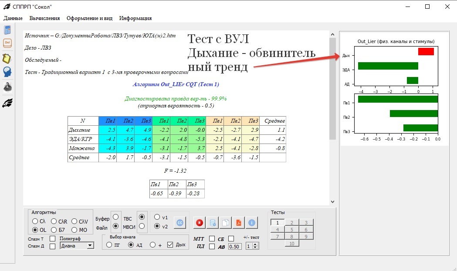Click the АВ value field showing 0.50
This screenshot has width=457, height=271.
tap(235, 247)
